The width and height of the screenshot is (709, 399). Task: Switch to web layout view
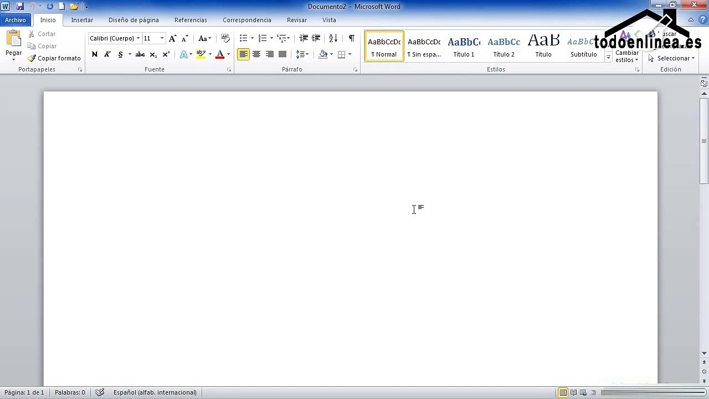pos(583,392)
